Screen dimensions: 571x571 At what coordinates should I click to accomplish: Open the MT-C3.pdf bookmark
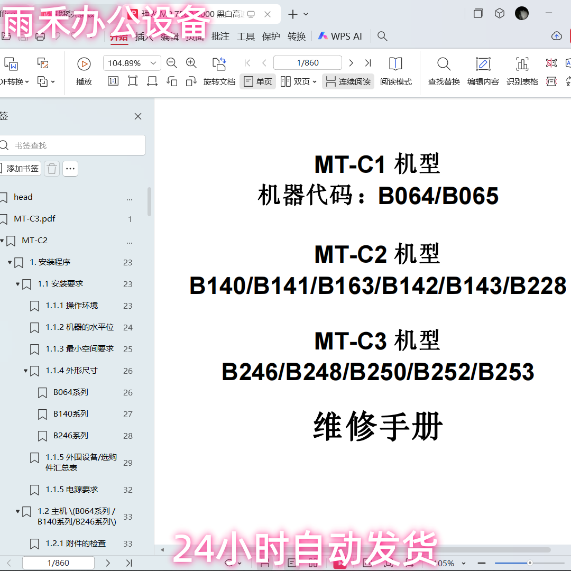tap(34, 218)
